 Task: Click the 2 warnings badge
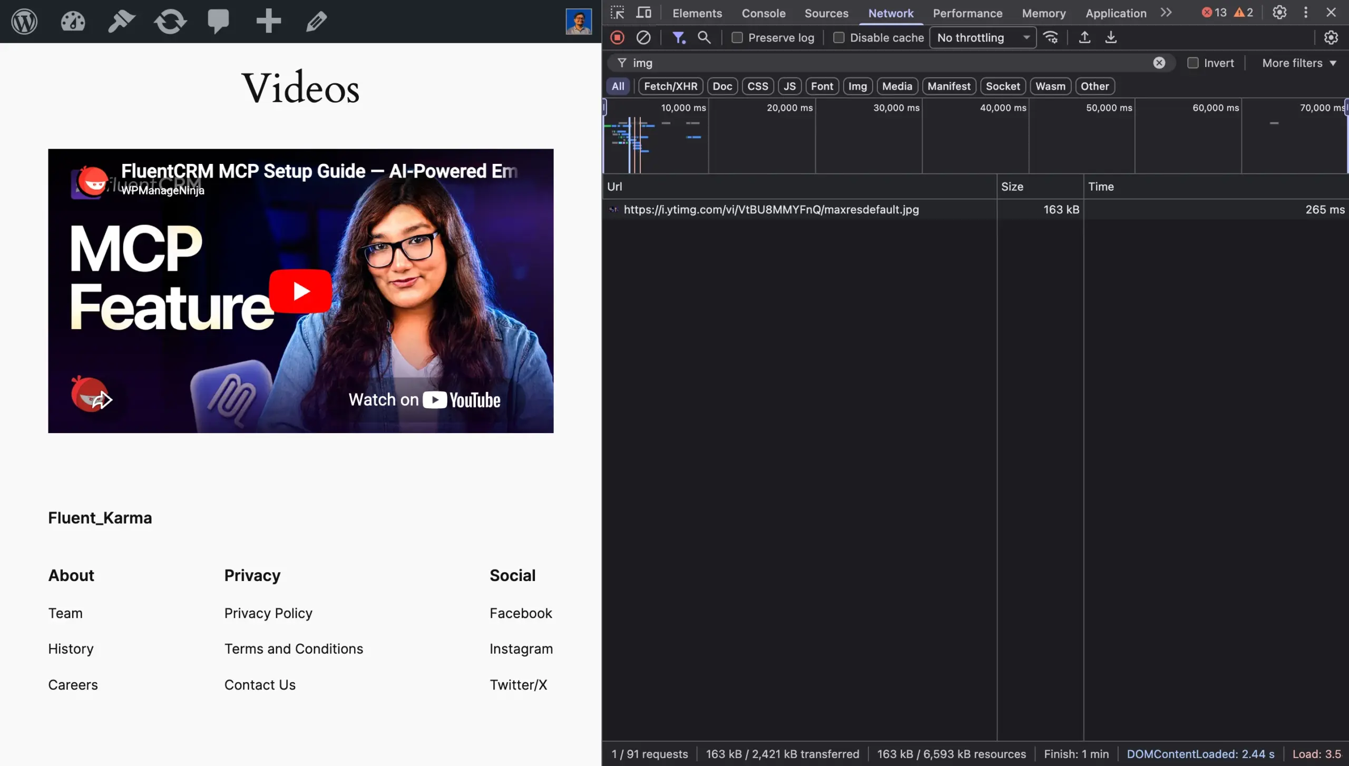pos(1244,13)
